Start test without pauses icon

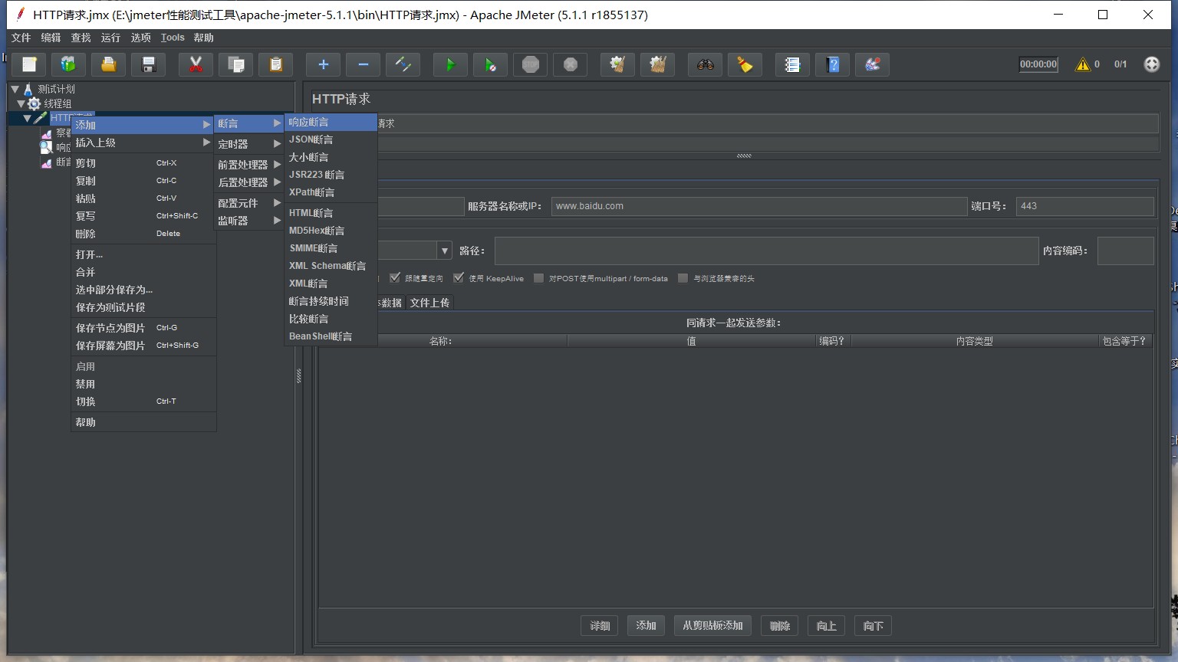[x=490, y=65]
